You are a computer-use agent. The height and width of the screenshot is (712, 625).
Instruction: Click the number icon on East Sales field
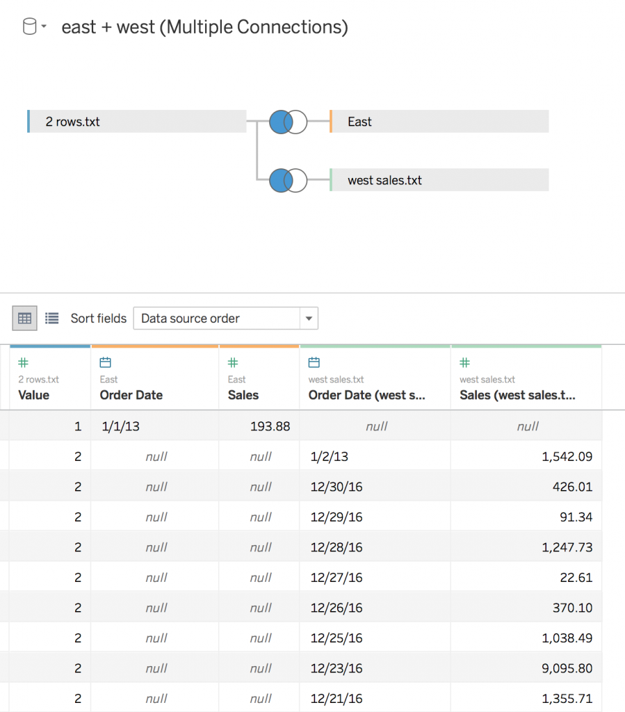pyautogui.click(x=232, y=362)
